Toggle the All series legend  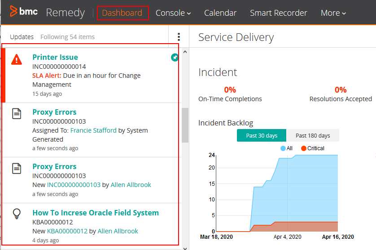tap(286, 148)
